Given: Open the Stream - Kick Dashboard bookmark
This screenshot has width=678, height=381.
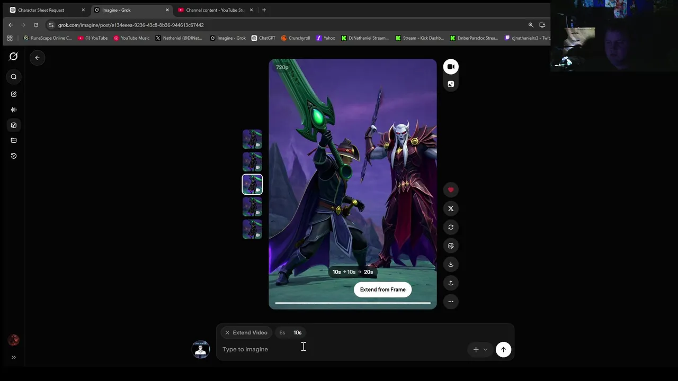Looking at the screenshot, I should point(420,38).
